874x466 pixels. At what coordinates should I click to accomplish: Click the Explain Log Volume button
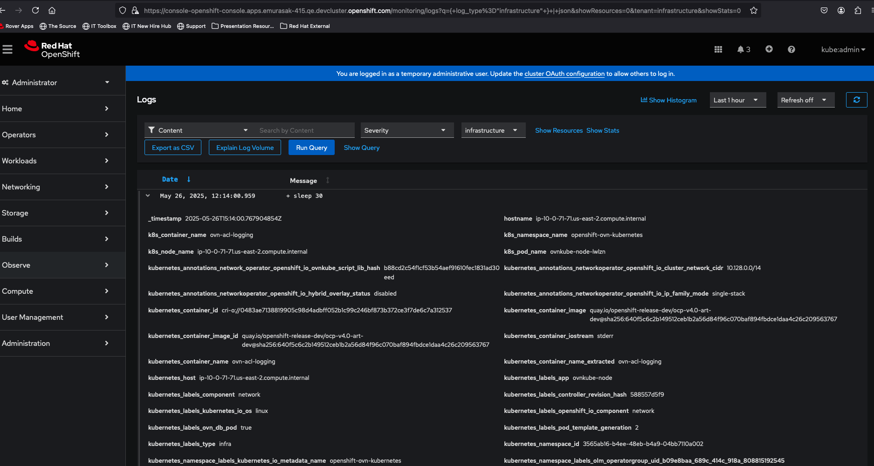(x=245, y=148)
